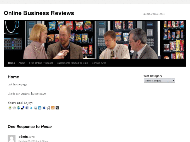The image size is (190, 142).
Task: Open the orange RSS feed icon
Action: pos(53,108)
